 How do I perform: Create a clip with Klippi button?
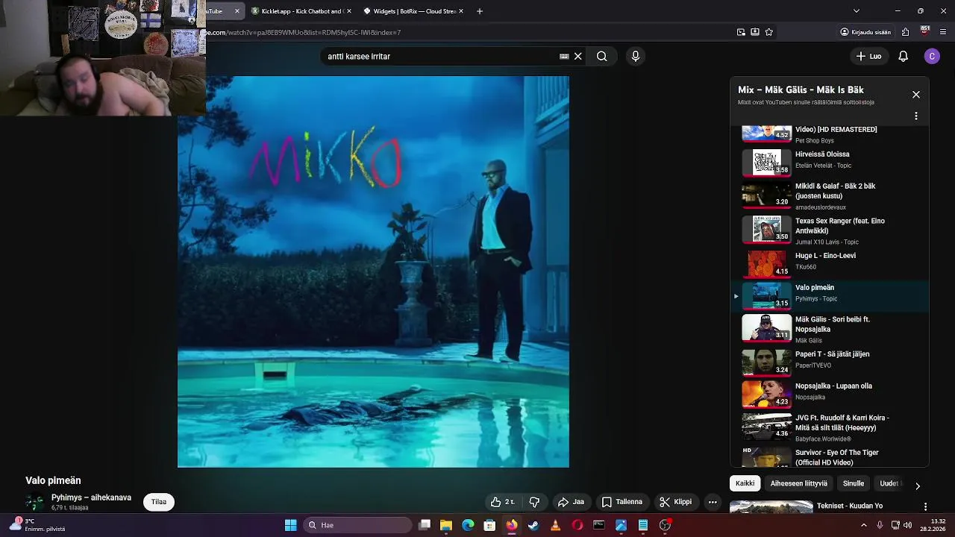(676, 502)
